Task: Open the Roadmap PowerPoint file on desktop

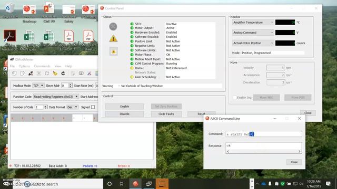Action: point(29,14)
